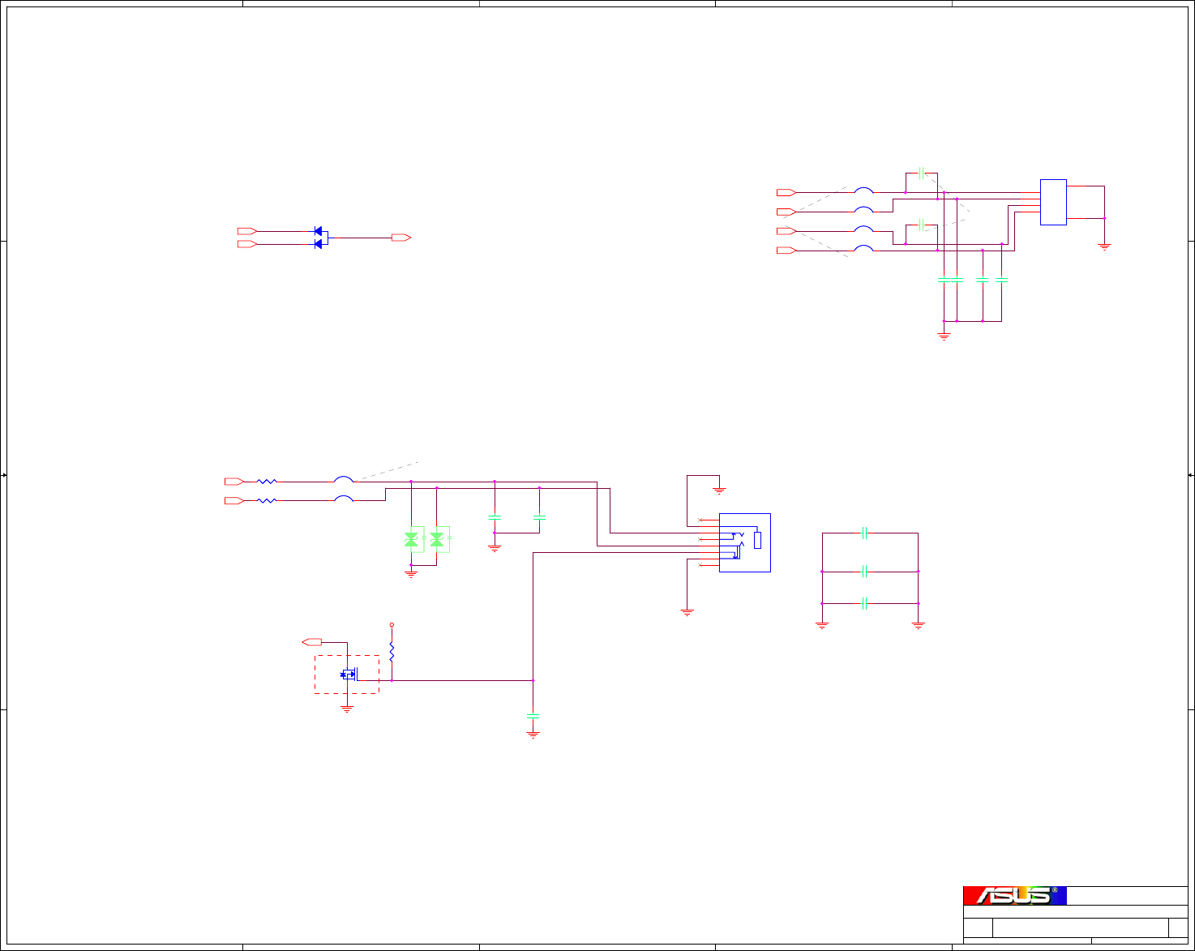Screen dimensions: 1195x951
Task: Select the ground symbol under the MOSFET
Action: click(347, 709)
